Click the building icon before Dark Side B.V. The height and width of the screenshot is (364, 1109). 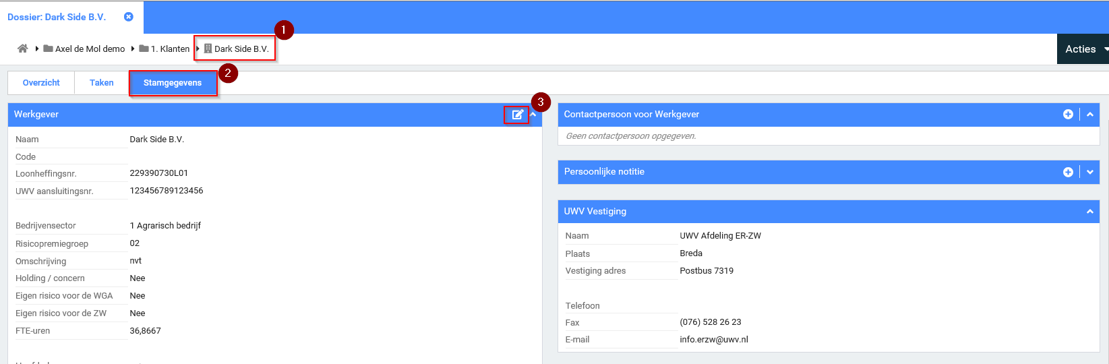pyautogui.click(x=208, y=49)
